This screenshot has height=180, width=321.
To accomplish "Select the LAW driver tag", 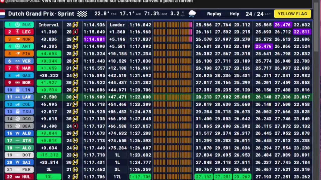I will click(x=19, y=97).
